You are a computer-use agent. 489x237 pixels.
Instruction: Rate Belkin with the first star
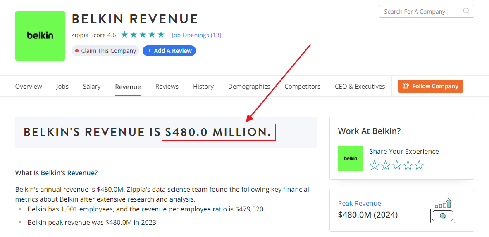tap(374, 165)
